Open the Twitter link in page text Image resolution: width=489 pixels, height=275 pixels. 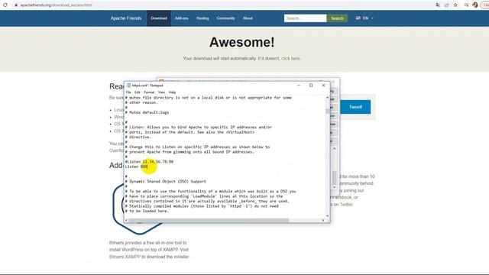tap(346, 205)
